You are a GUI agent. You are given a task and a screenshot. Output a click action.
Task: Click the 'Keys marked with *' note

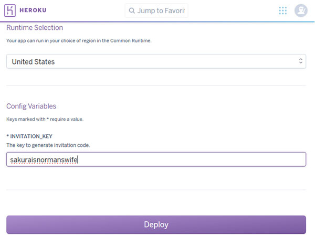pos(45,119)
